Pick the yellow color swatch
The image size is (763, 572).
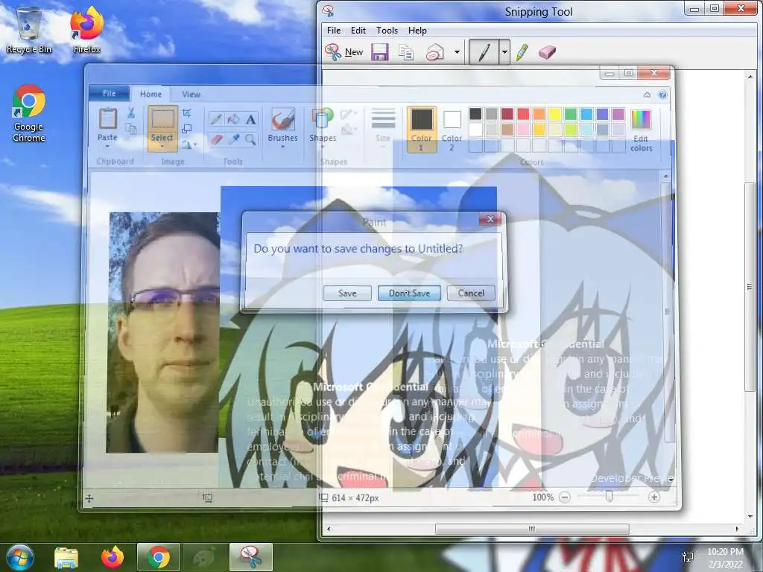click(x=554, y=114)
